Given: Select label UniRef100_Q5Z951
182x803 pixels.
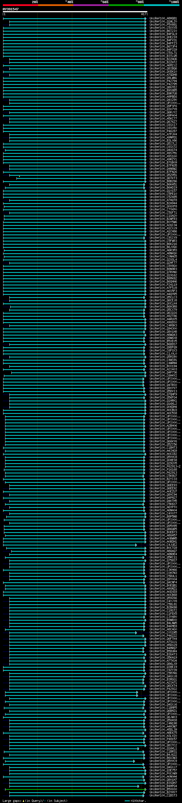Looking at the screenshot, I should click(x=163, y=175).
